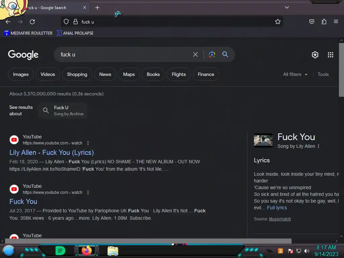
Task: Close the Google Search tab
Action: pos(85,7)
